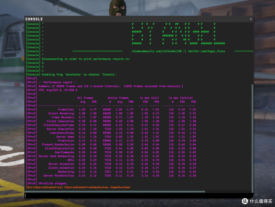The width and height of the screenshot is (275, 207).
Task: Click the 'Active frames' column header
Action: click(x=118, y=98)
